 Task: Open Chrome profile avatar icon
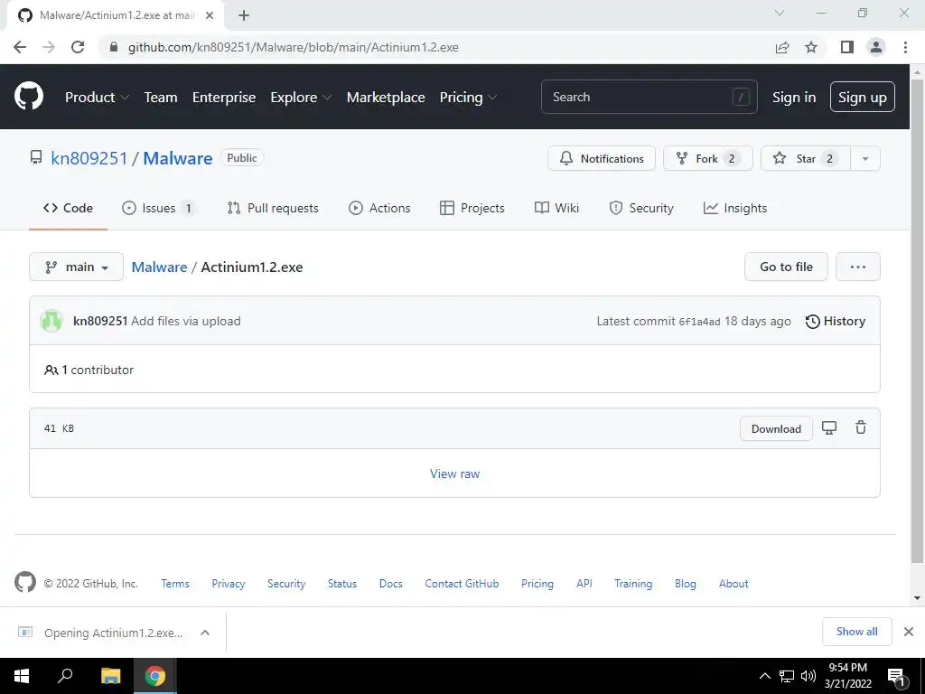(876, 47)
